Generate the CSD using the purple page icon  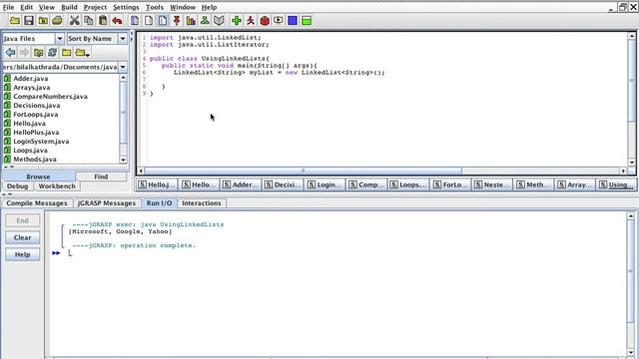135,20
